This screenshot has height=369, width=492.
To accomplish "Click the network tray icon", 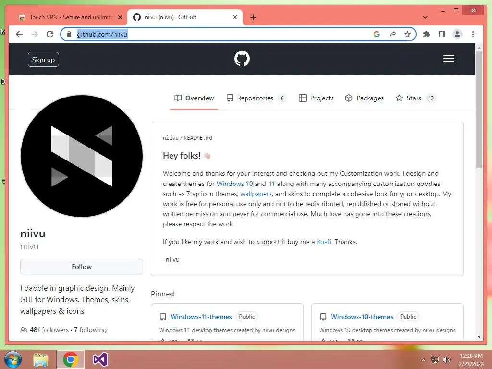I will pyautogui.click(x=435, y=360).
